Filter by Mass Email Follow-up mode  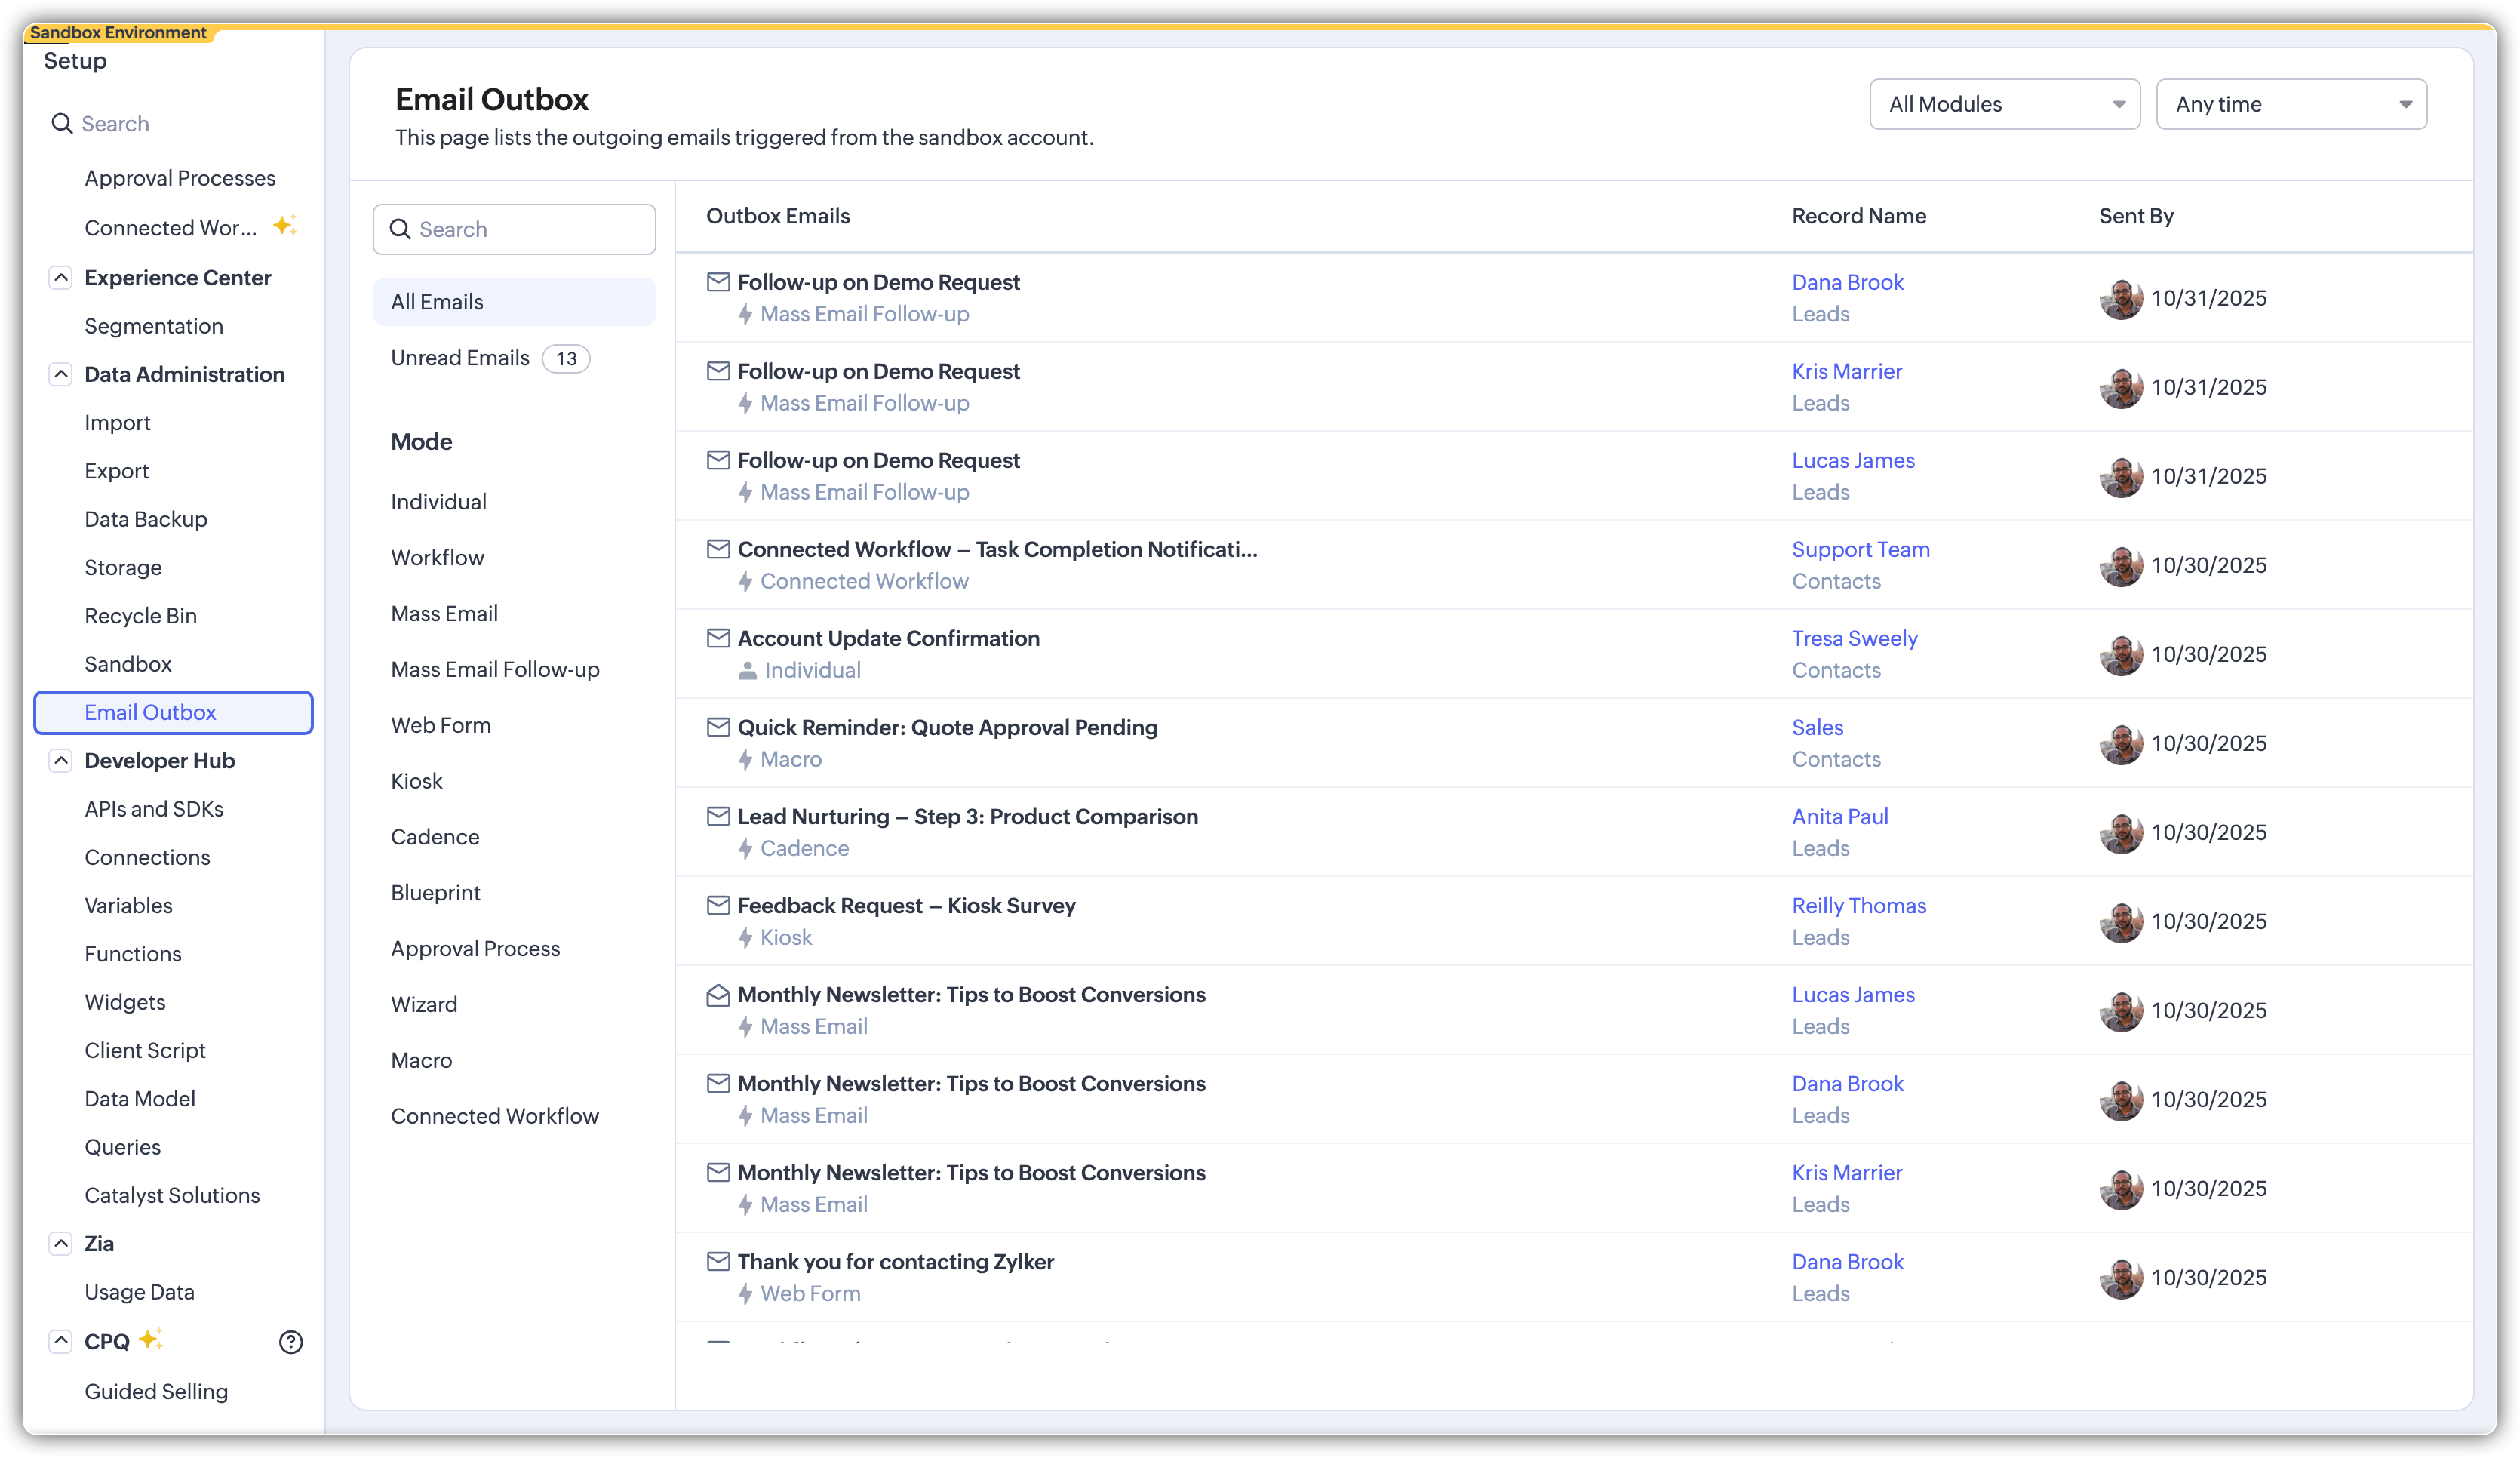(x=495, y=670)
